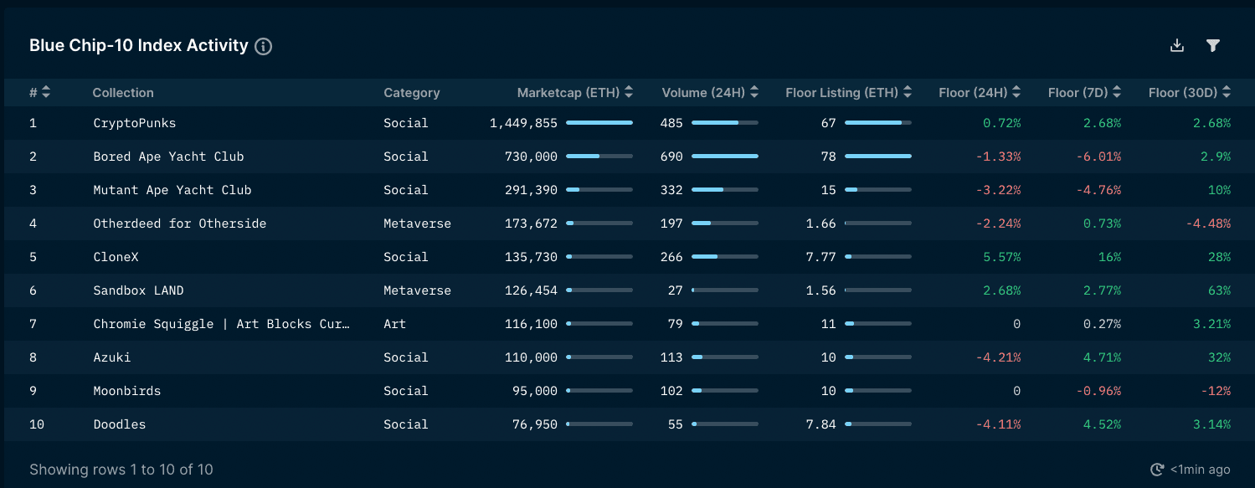The image size is (1255, 488).
Task: Click the info icon beside Blue Chip-10 Index Activity
Action: pyautogui.click(x=263, y=46)
